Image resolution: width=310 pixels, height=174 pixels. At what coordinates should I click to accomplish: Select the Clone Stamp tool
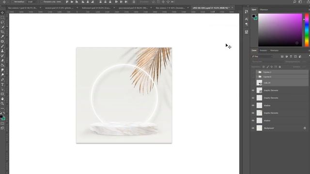2,51
